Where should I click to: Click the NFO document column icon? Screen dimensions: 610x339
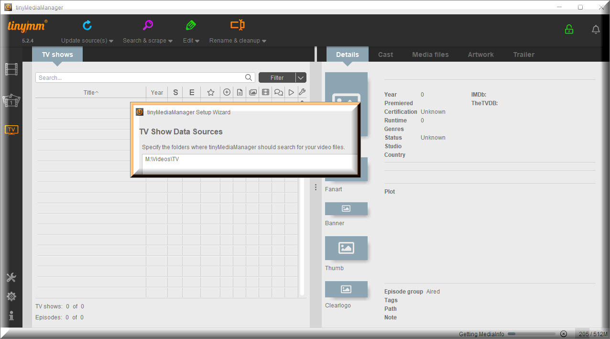[x=240, y=93]
